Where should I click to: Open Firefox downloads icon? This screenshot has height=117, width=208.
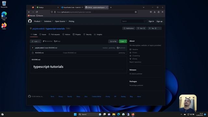coord(155,12)
